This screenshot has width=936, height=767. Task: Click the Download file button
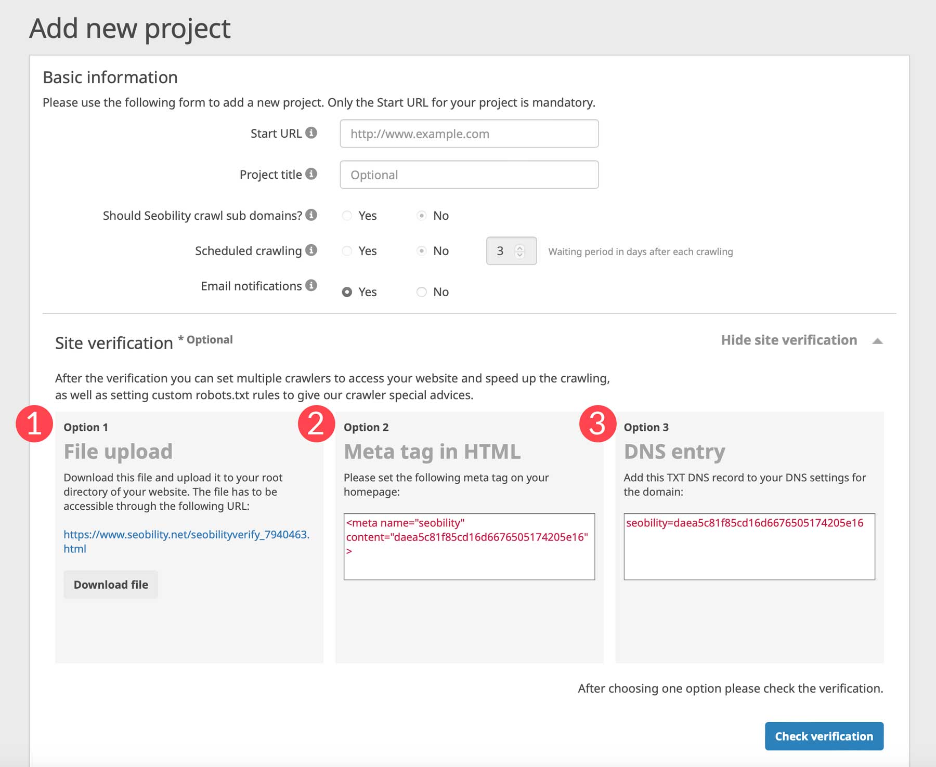click(111, 585)
